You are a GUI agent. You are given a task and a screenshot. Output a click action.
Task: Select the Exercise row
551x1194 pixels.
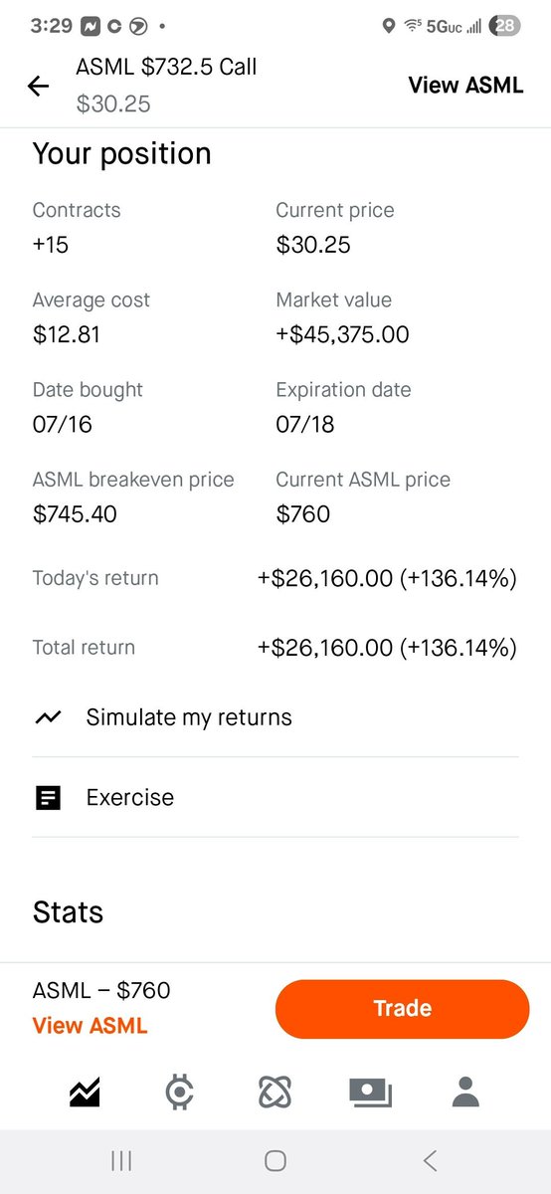[275, 797]
